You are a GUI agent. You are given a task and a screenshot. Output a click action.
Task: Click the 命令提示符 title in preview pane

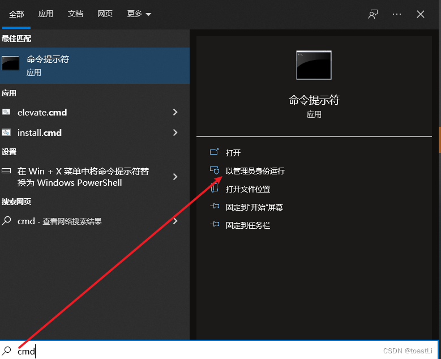[x=314, y=100]
